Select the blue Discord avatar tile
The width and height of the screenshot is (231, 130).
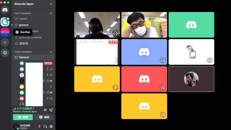[x=144, y=52]
